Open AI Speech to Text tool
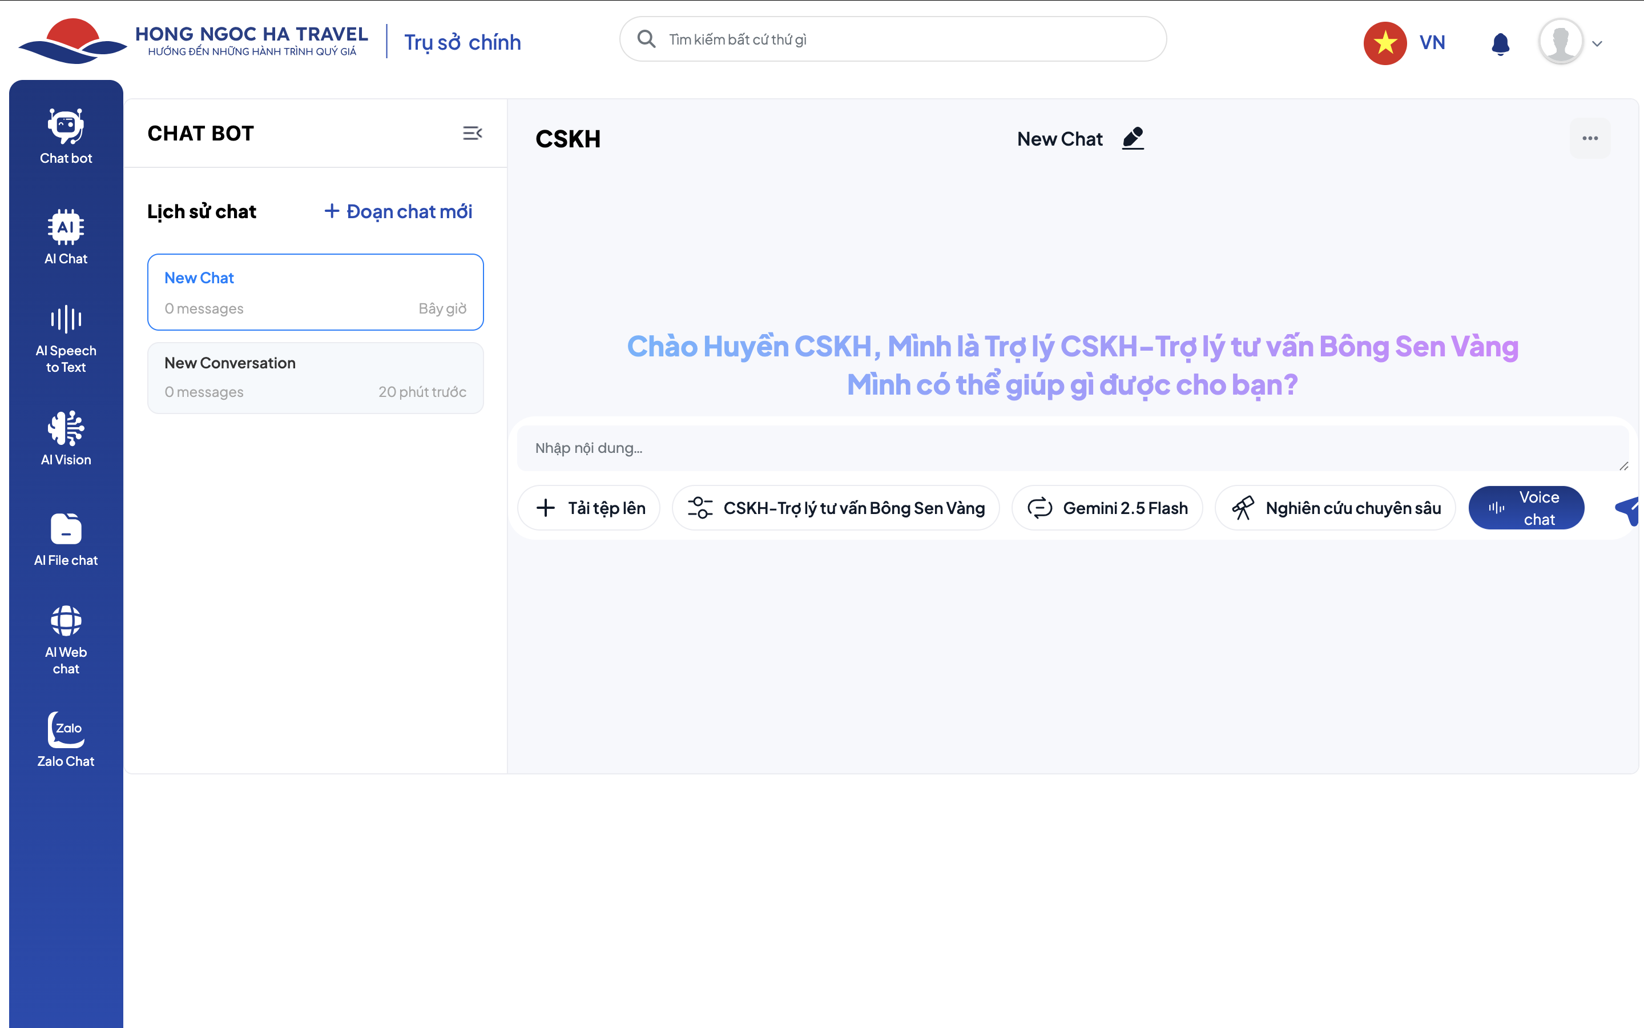1644x1028 pixels. click(66, 338)
